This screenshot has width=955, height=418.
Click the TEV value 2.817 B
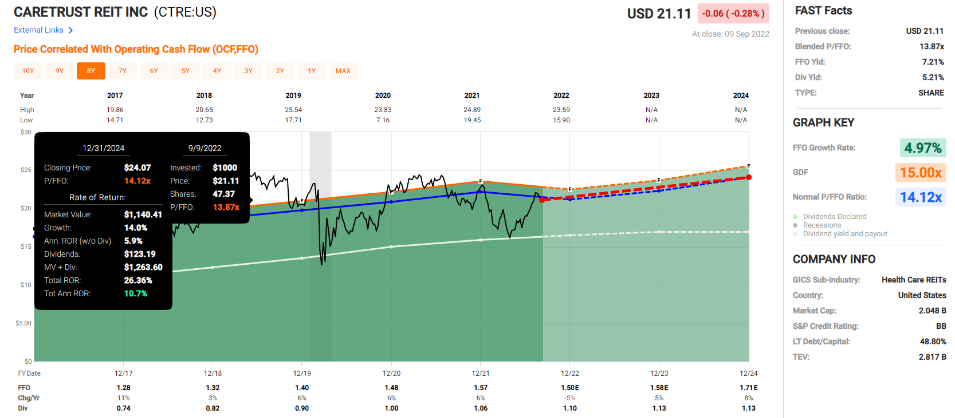pos(932,357)
